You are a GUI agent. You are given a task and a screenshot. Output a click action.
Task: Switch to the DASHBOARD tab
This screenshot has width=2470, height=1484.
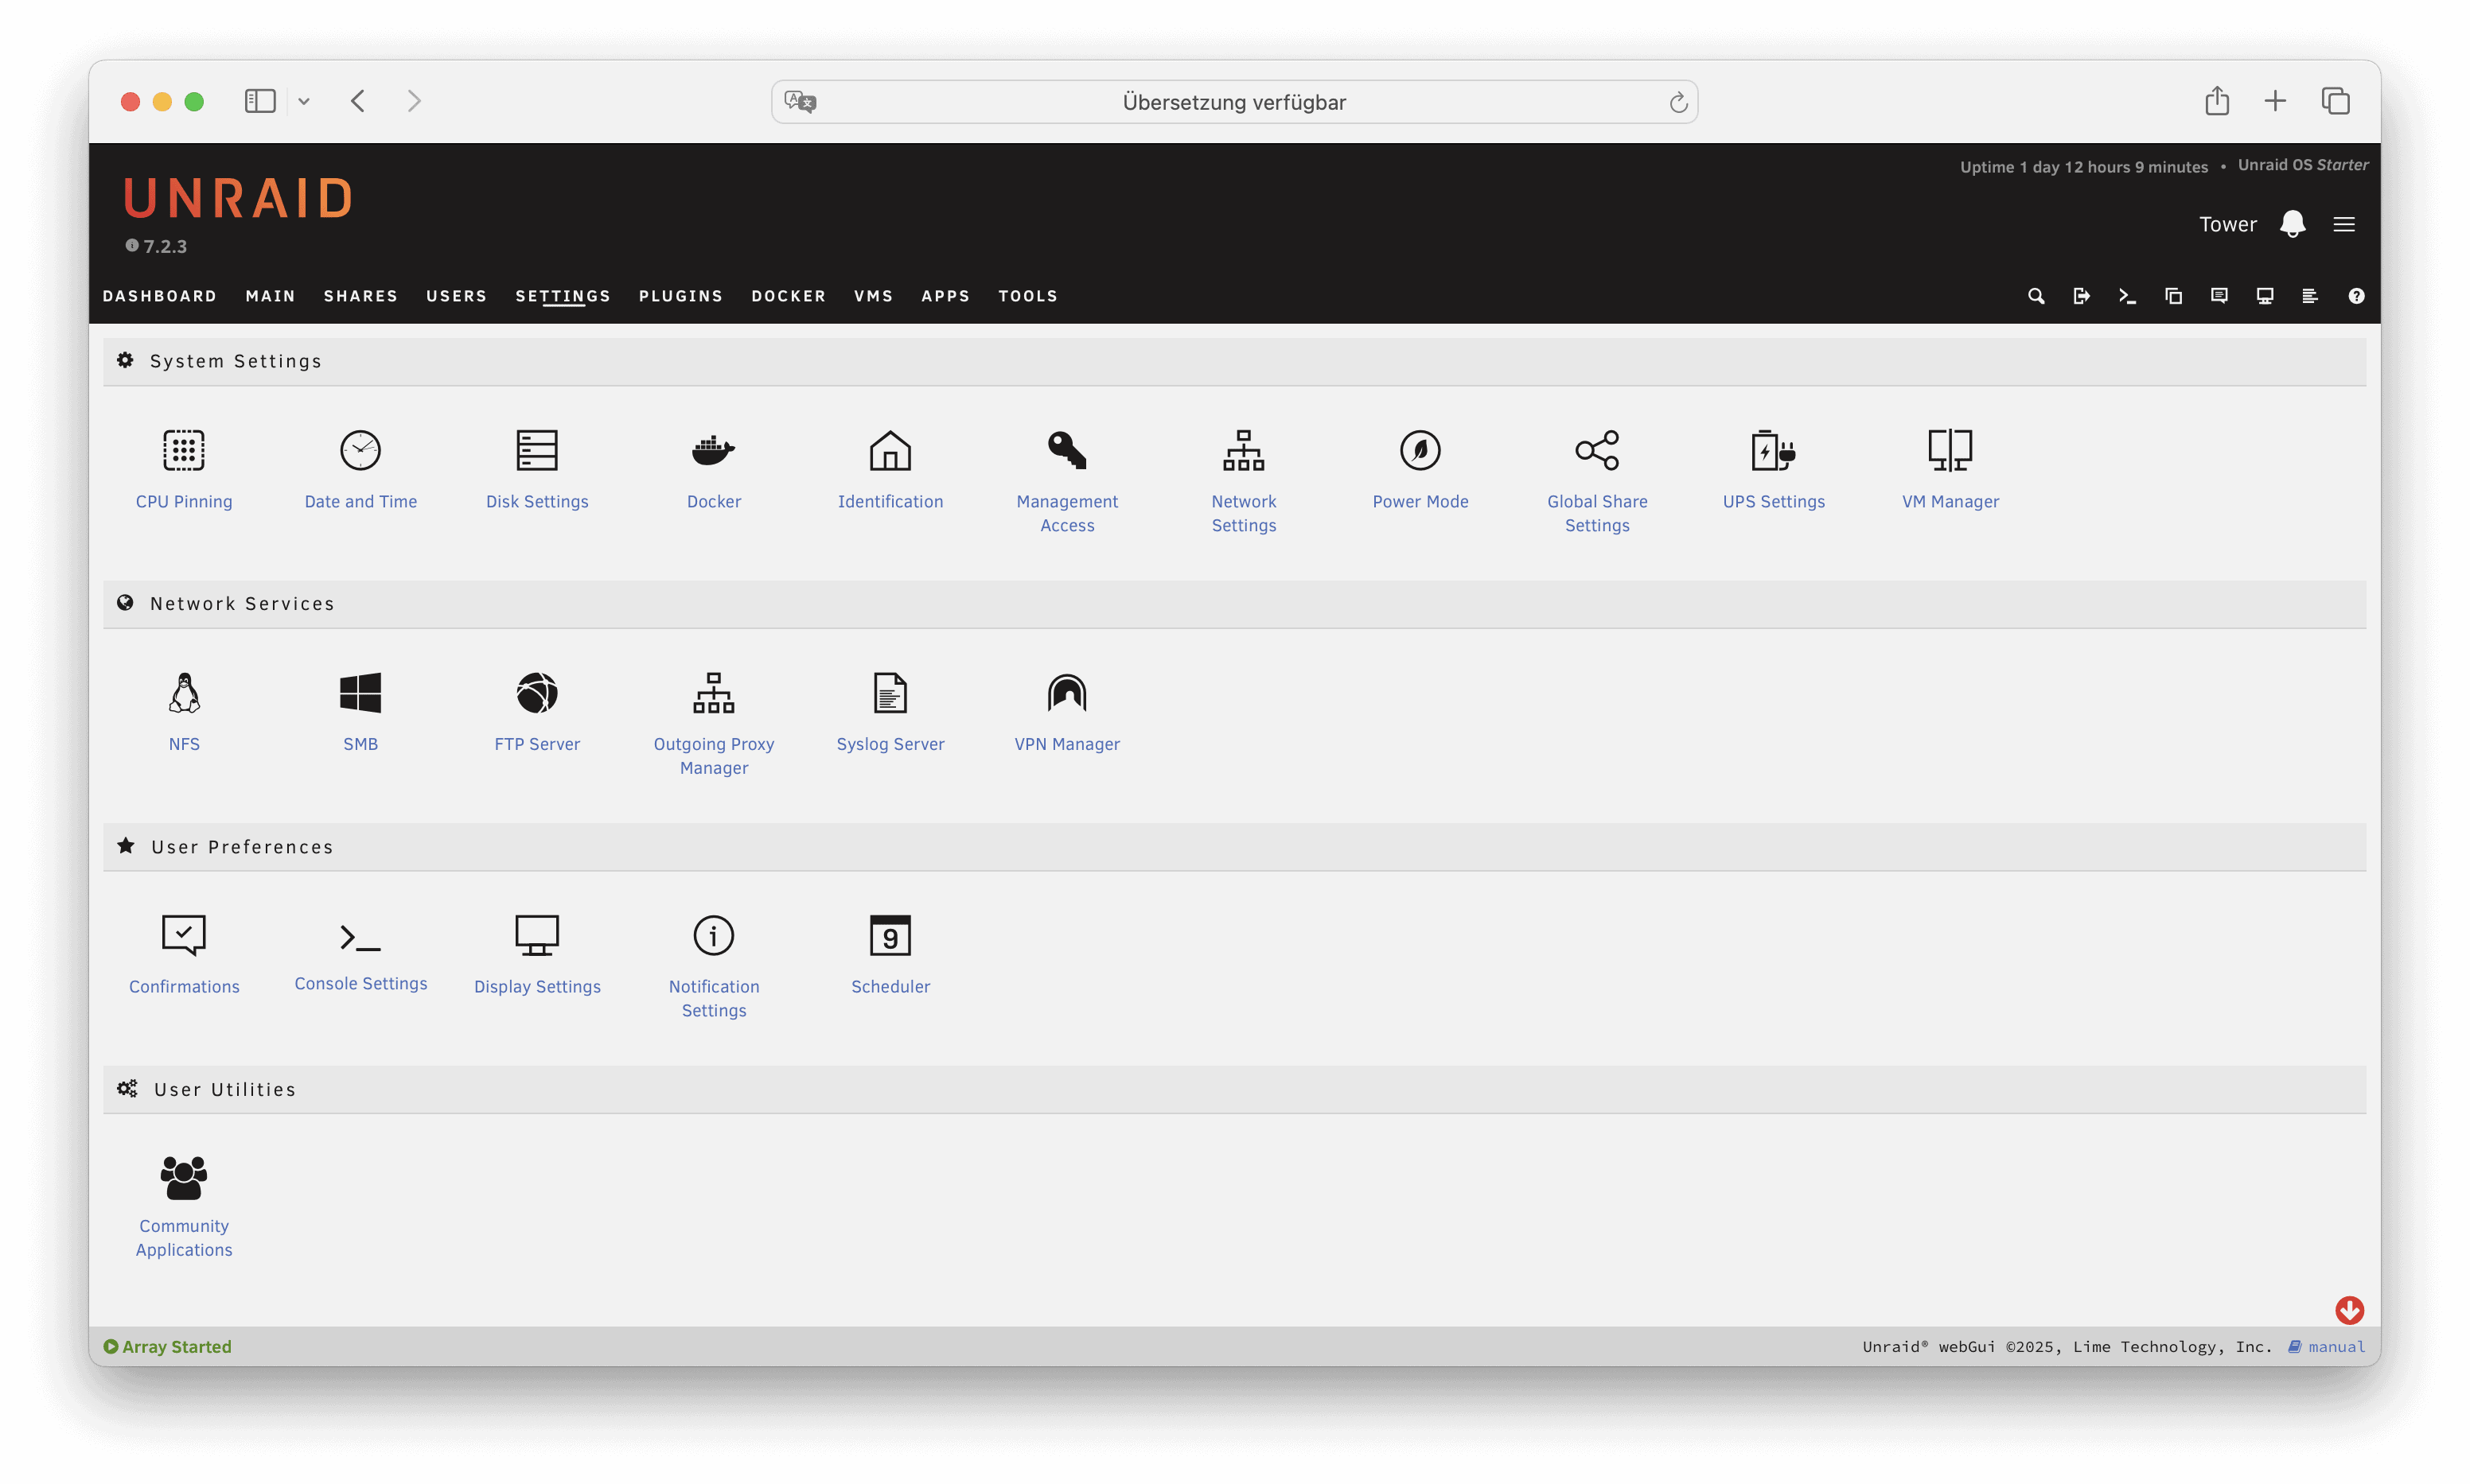160,296
